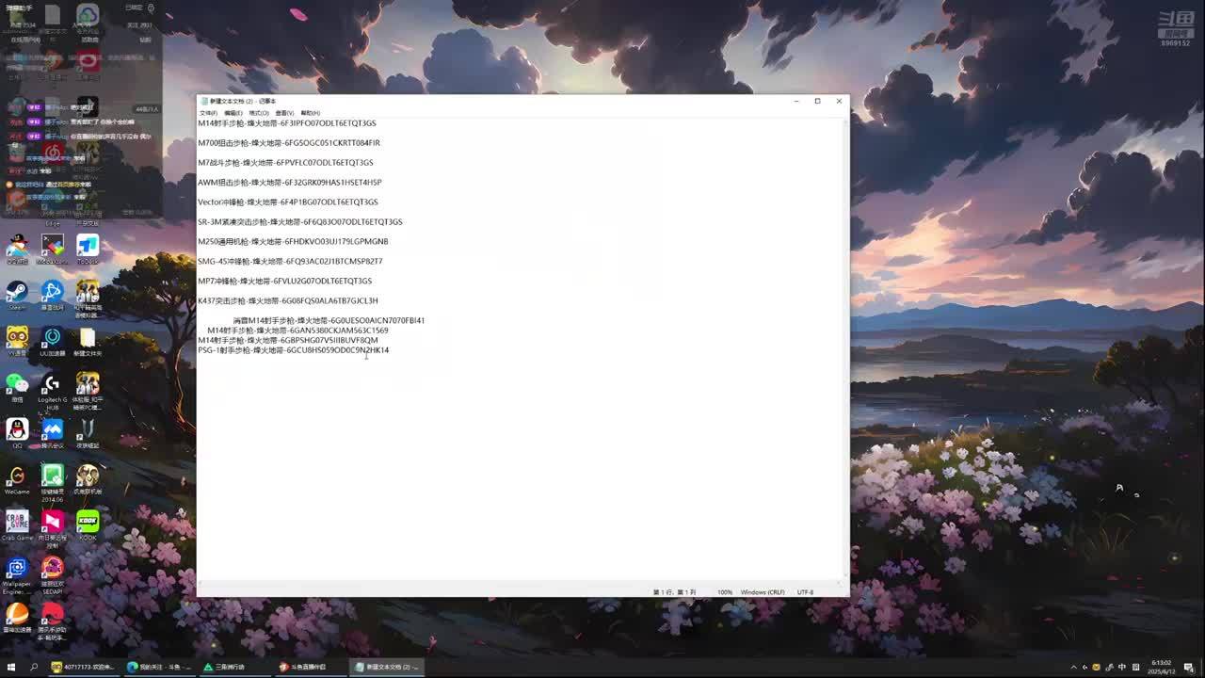Click the 100% zoom status bar entry
Screen dimensions: 1205x678
[725, 592]
